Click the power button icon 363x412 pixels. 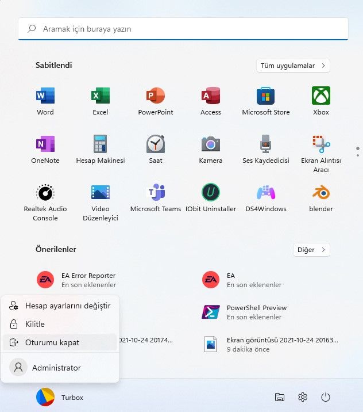click(x=326, y=397)
